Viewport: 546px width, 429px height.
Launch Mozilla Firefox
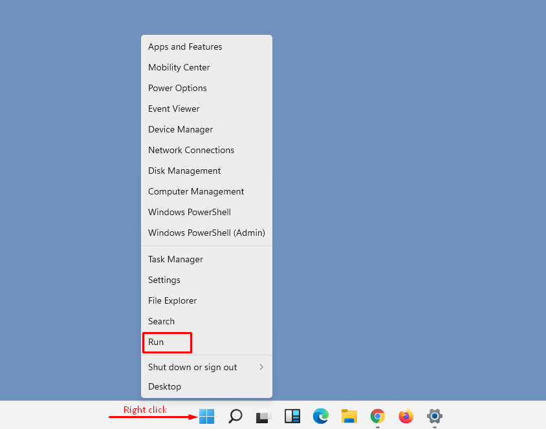pyautogui.click(x=406, y=417)
